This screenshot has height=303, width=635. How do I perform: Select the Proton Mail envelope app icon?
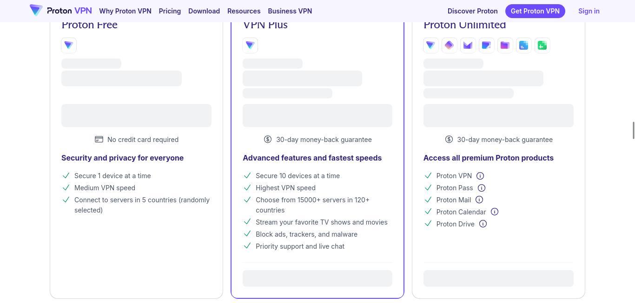468,45
